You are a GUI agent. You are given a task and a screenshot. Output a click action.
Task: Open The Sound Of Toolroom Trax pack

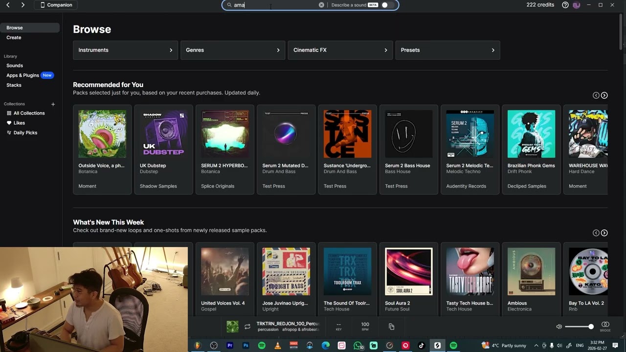347,279
